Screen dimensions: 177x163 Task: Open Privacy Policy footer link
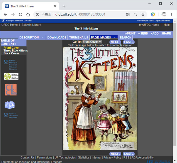pyautogui.click(x=112, y=157)
